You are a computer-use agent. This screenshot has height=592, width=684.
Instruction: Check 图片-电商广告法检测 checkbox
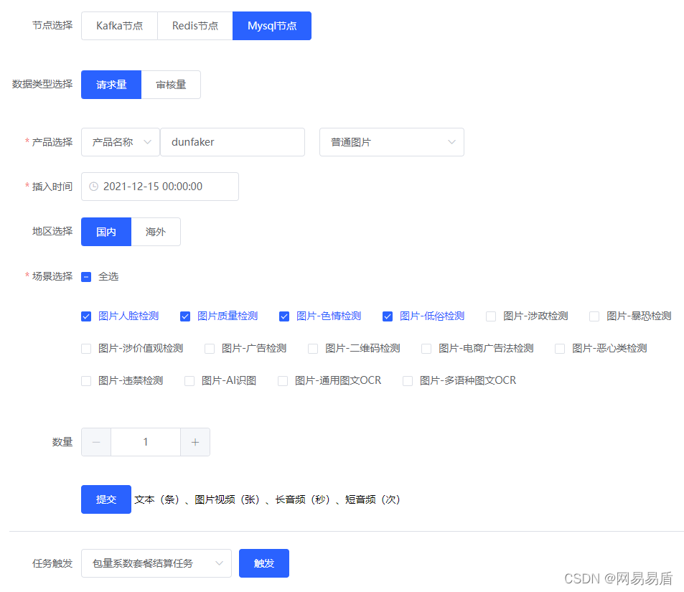pyautogui.click(x=426, y=349)
